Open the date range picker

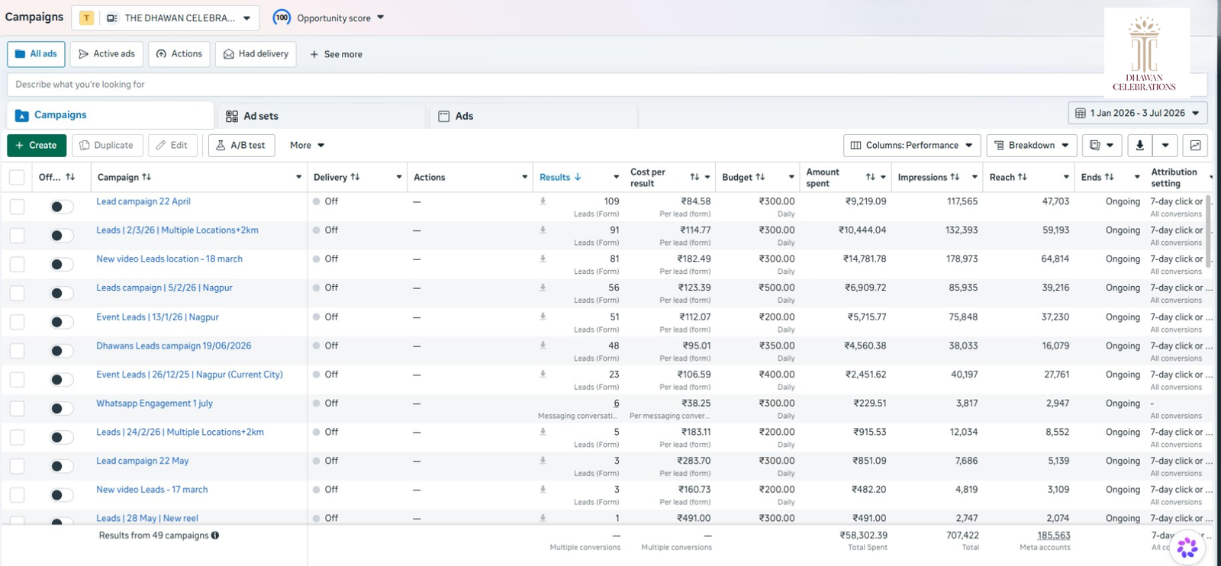(x=1138, y=113)
